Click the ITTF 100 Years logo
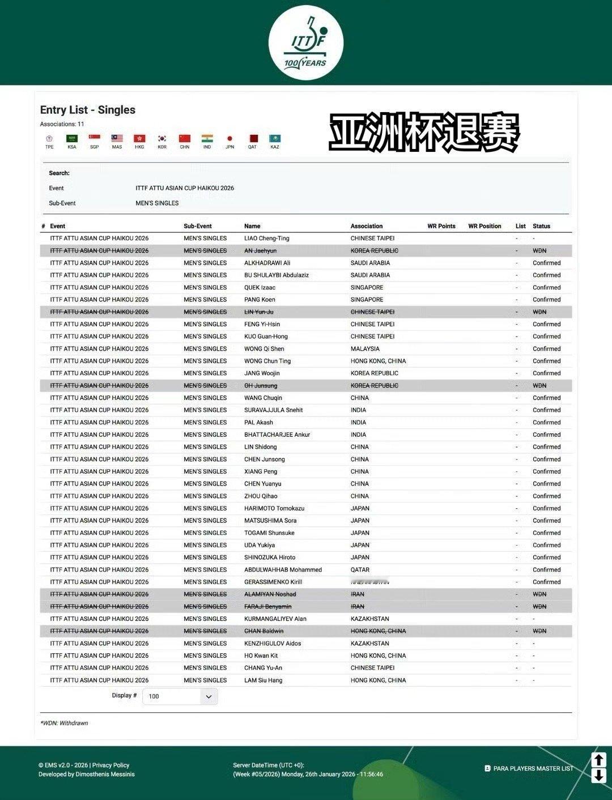This screenshot has width=612, height=800. [x=306, y=42]
